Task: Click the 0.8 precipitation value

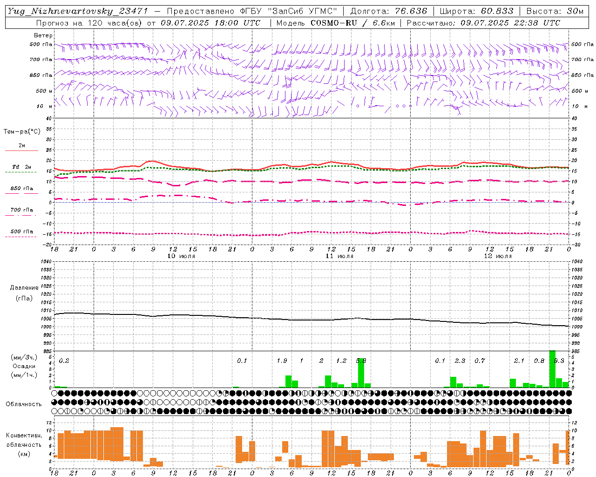Action: pyautogui.click(x=539, y=361)
